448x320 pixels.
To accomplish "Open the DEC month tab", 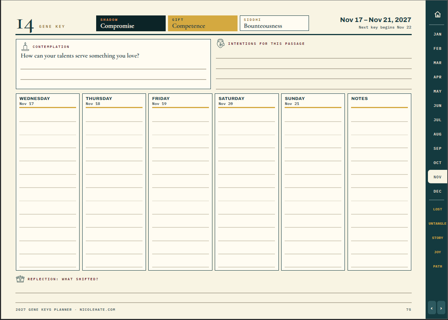I will pos(438,191).
